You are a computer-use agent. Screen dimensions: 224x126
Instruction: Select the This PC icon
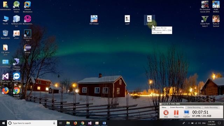point(6,20)
